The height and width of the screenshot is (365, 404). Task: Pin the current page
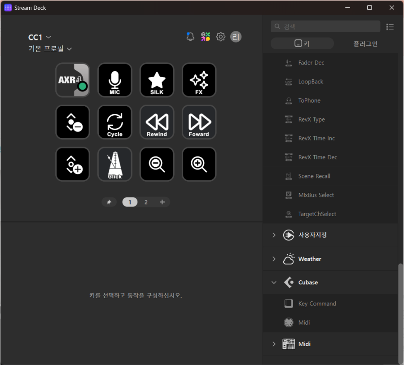point(109,202)
